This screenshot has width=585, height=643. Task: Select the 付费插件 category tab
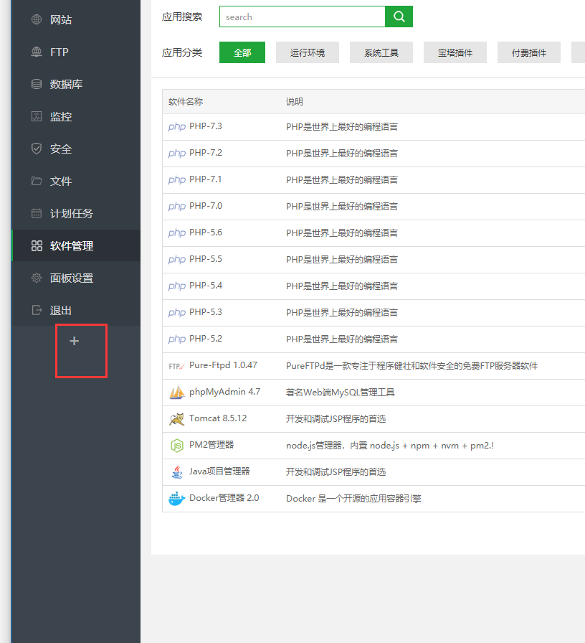[529, 52]
